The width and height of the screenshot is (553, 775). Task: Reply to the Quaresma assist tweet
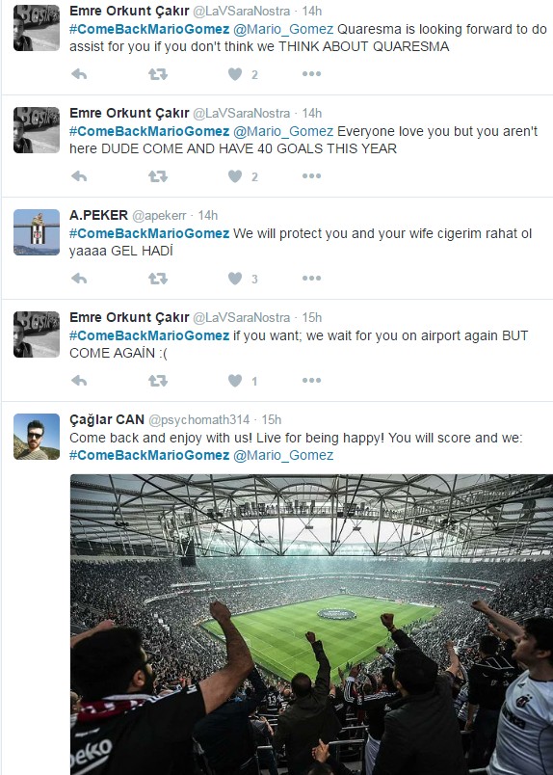[x=79, y=74]
